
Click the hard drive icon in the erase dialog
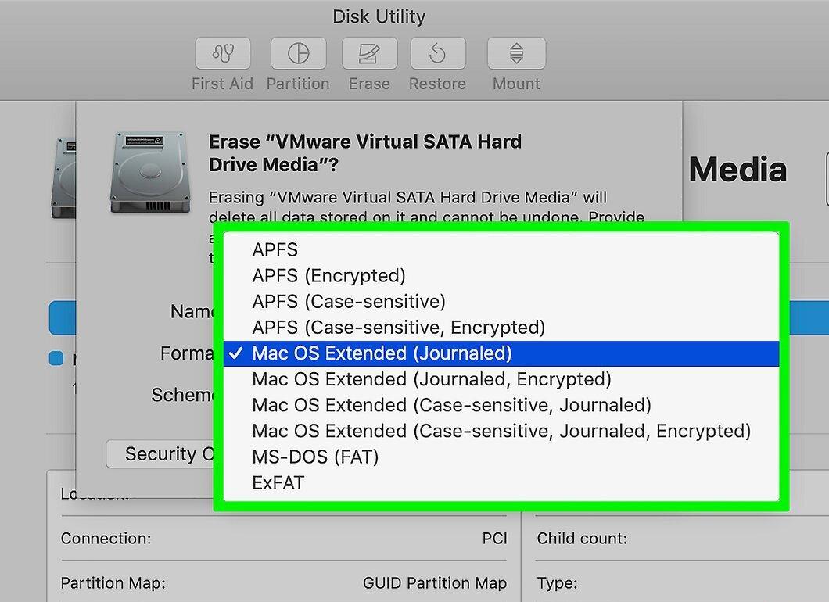(150, 172)
